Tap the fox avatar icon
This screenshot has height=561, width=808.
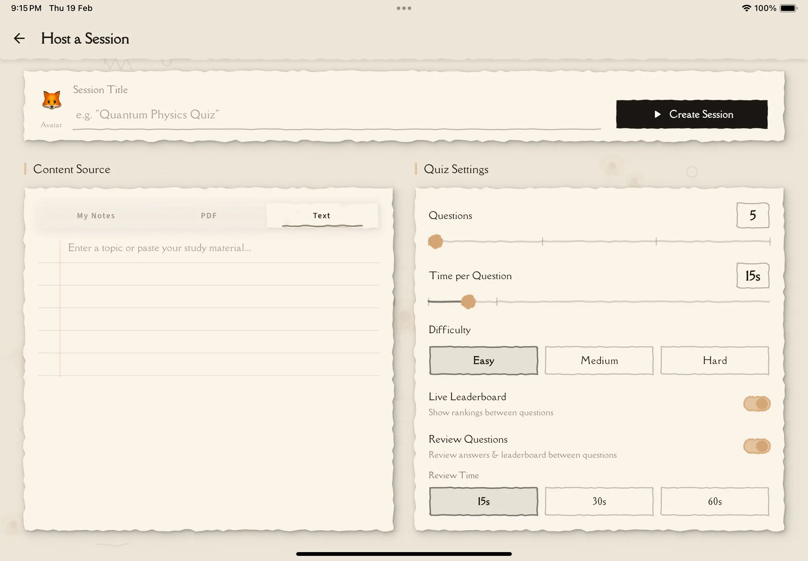pyautogui.click(x=52, y=101)
